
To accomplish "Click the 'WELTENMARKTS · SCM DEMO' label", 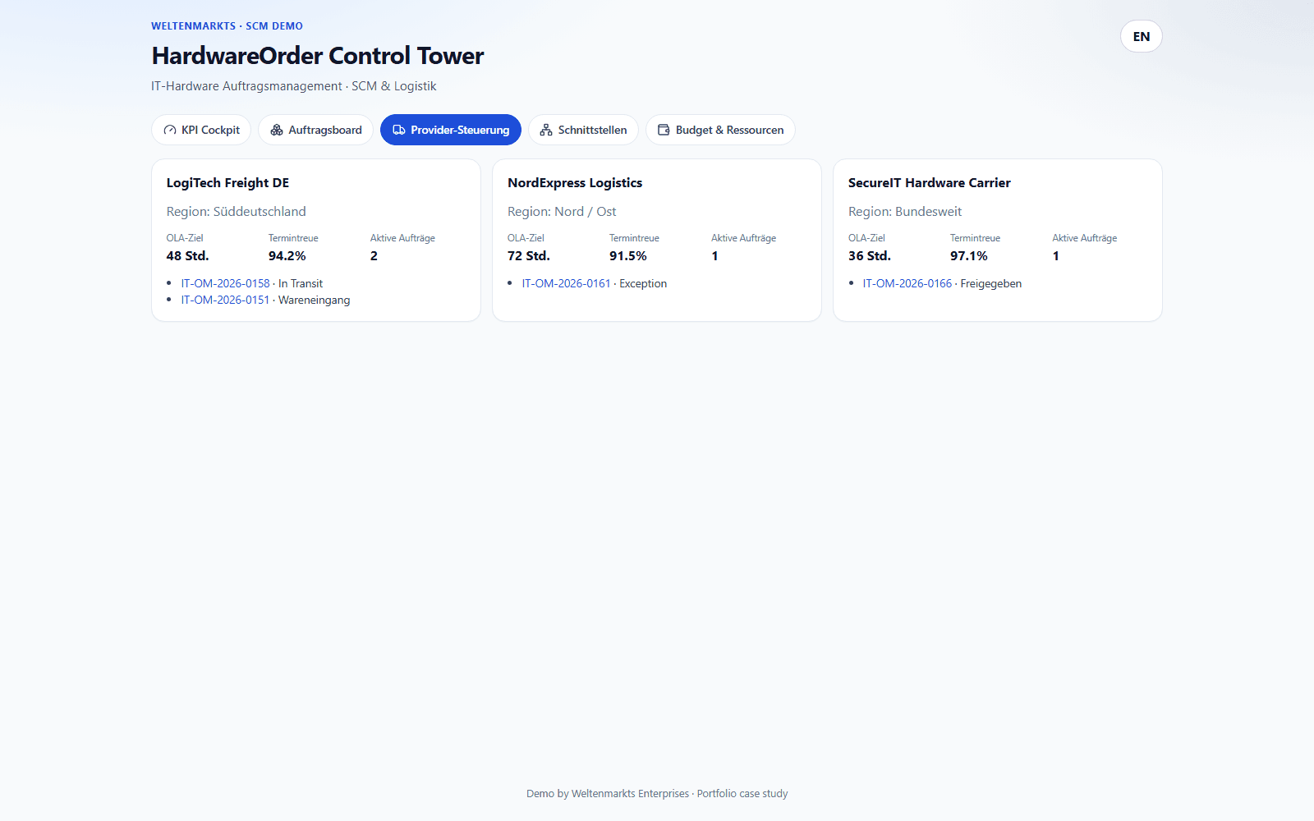I will (227, 26).
